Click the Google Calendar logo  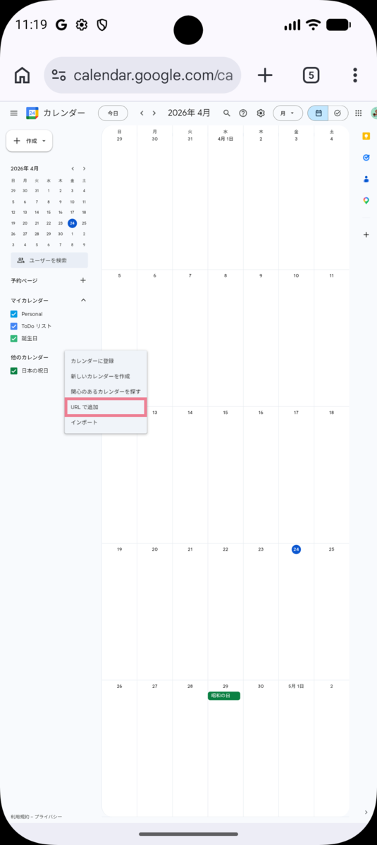(32, 113)
